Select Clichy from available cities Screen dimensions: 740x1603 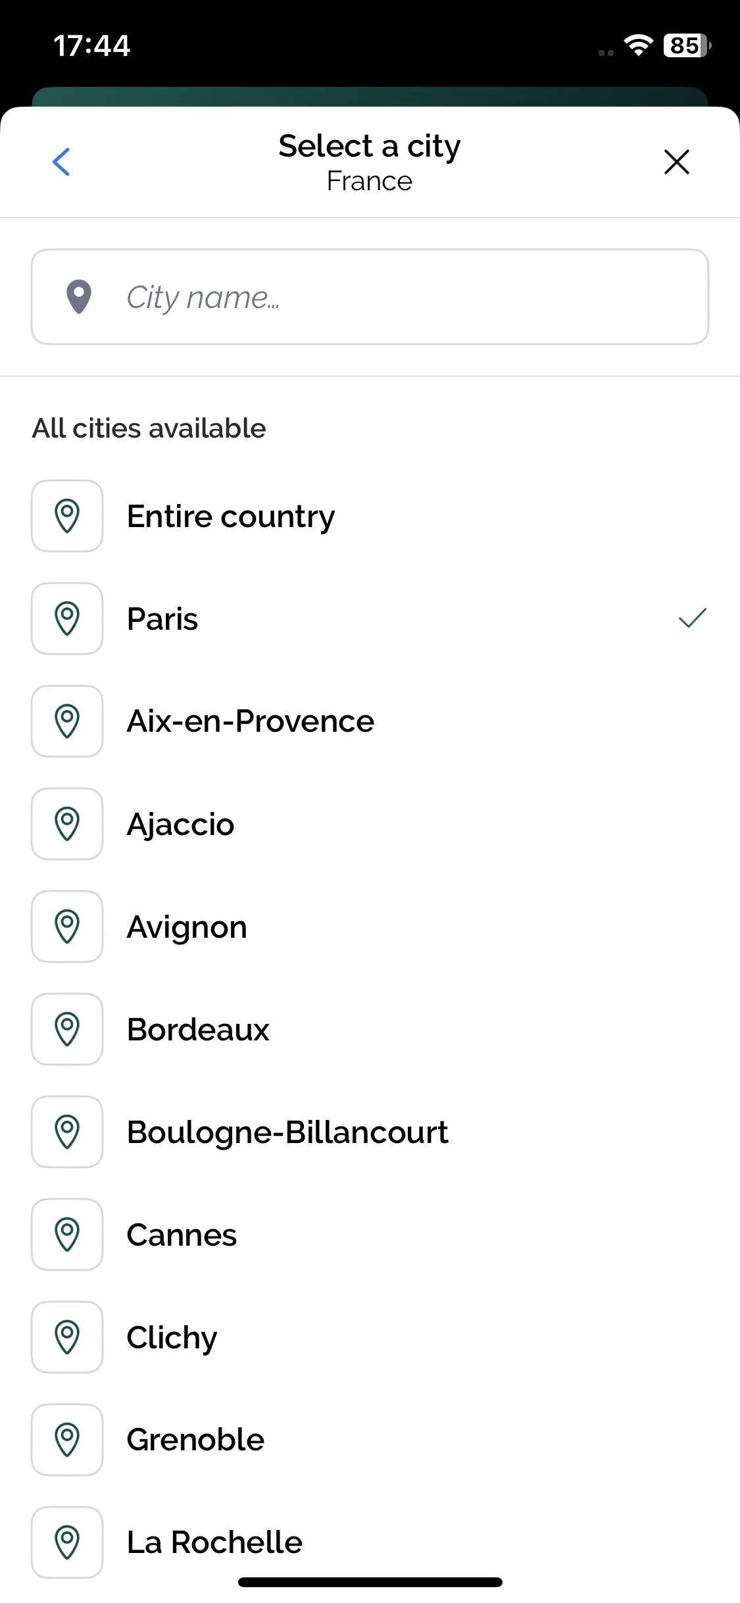(x=370, y=1337)
